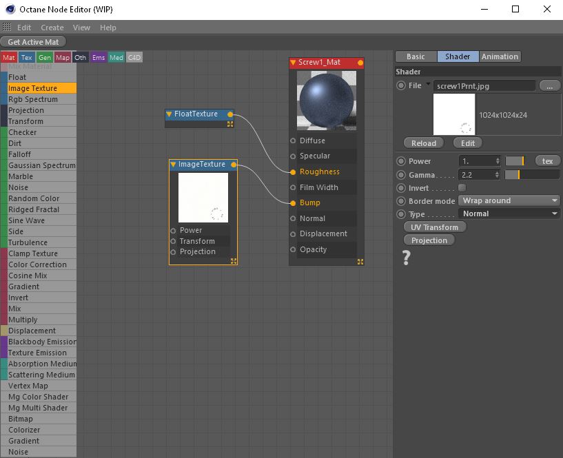Click the corner expand icon on ImageTexture node
The image size is (563, 458).
233,261
